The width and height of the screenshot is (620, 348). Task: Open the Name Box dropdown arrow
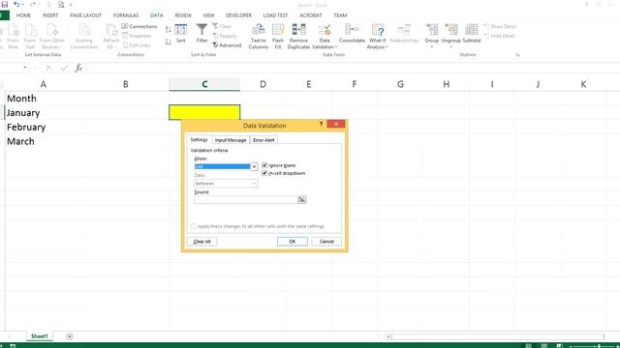[x=25, y=68]
